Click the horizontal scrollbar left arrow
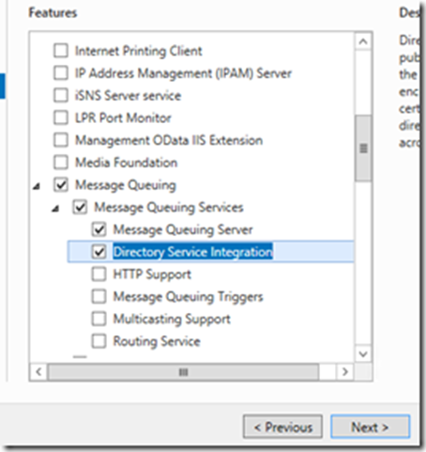Viewport: 426px width, 452px height. [x=38, y=372]
